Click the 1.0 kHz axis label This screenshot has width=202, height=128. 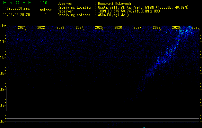tap(3, 58)
